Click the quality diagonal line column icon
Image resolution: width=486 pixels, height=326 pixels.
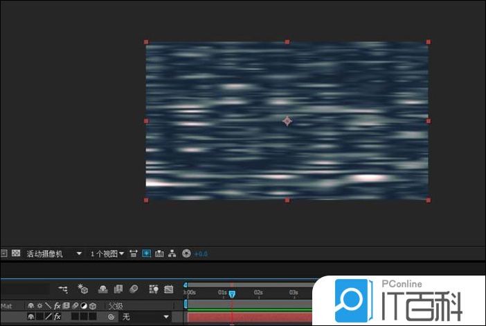pos(48,306)
